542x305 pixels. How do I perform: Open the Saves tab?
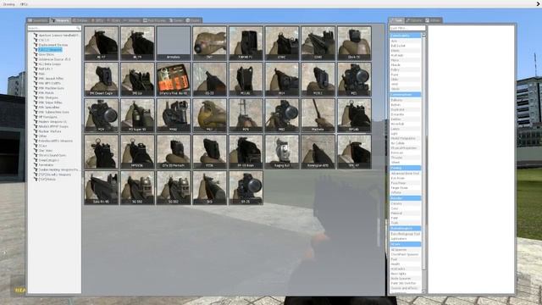(194, 20)
